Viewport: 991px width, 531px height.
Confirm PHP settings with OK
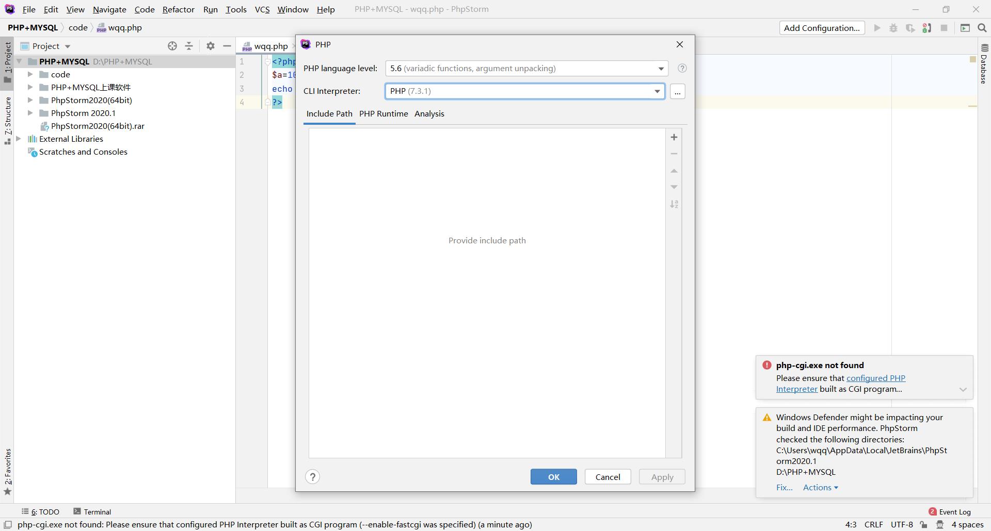tap(553, 477)
